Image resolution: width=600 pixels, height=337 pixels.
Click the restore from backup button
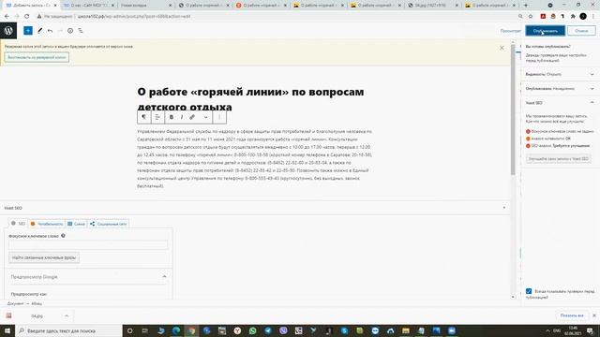37,57
